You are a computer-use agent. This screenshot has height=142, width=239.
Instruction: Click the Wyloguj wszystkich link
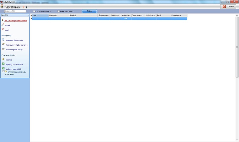[14, 69]
